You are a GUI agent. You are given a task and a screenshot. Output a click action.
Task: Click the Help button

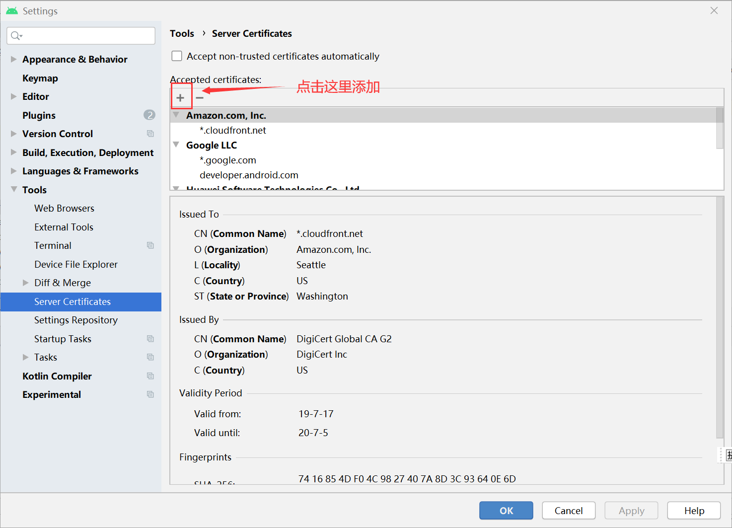click(x=693, y=510)
